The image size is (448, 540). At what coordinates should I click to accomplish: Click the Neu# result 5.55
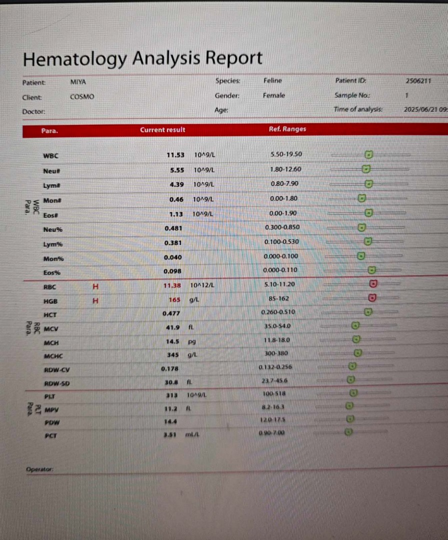click(177, 170)
